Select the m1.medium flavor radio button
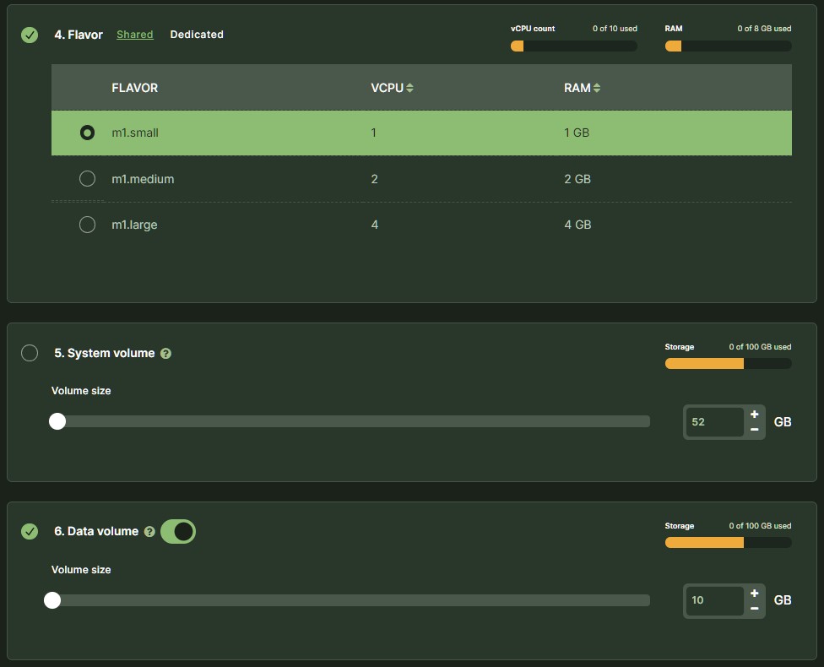The height and width of the screenshot is (667, 824). 87,179
